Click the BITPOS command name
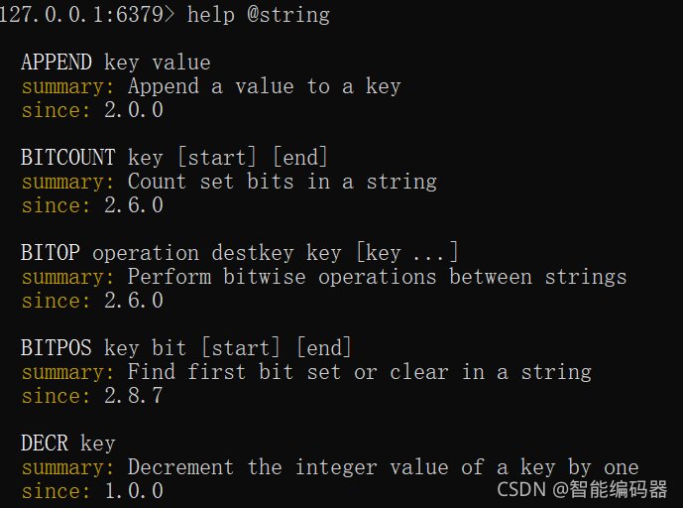Image resolution: width=683 pixels, height=508 pixels. pos(56,348)
